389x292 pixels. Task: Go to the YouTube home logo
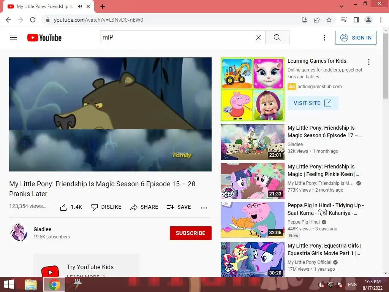pyautogui.click(x=44, y=38)
